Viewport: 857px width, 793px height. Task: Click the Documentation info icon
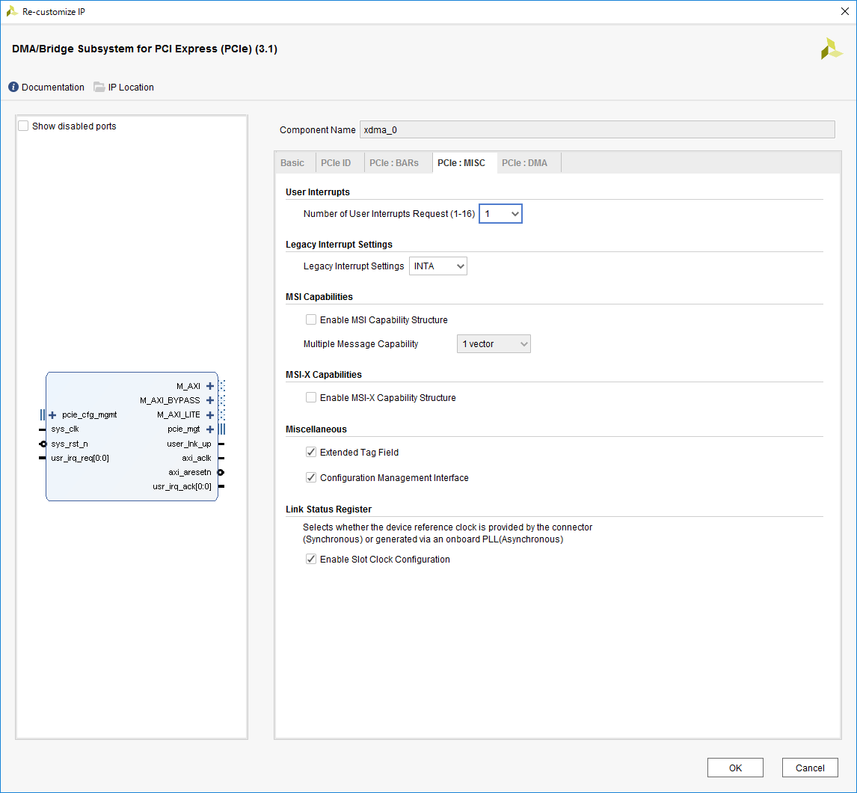tap(13, 88)
